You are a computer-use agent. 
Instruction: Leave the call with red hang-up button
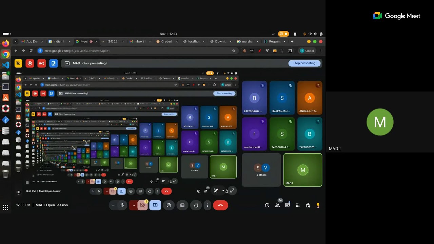point(220,205)
